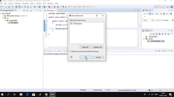This screenshot has height=97, width=174.
Task: Switch to the Problems tab
Action: tap(48, 51)
